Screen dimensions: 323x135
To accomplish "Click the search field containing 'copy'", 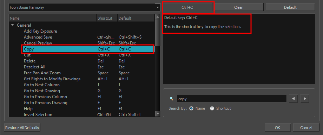I will click(x=231, y=99).
